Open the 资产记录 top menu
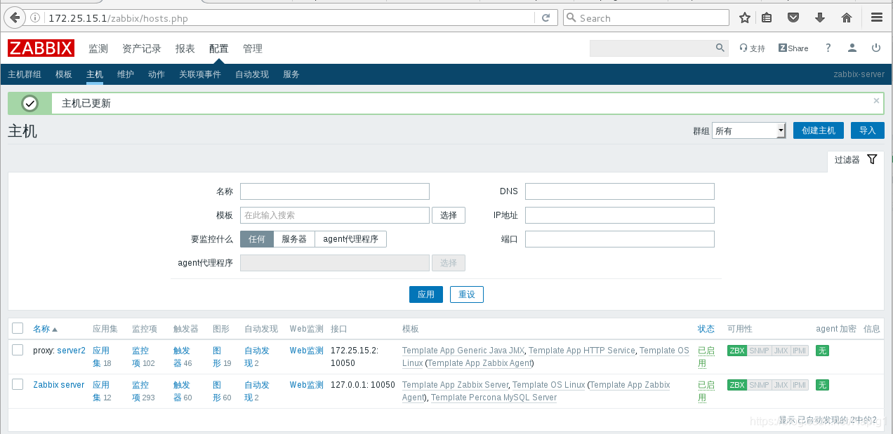The width and height of the screenshot is (893, 434). pyautogui.click(x=142, y=48)
